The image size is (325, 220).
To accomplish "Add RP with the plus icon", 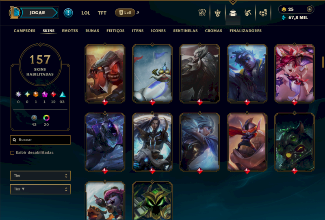I will click(x=310, y=9).
